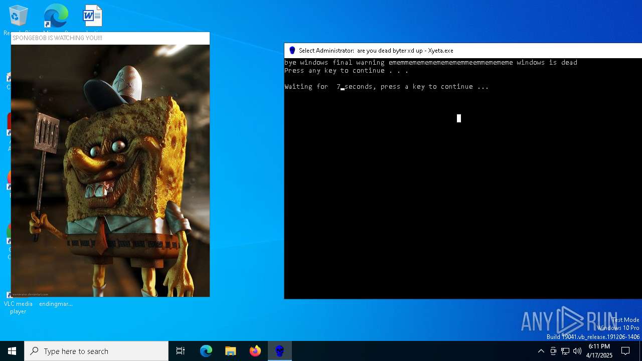Click the skull icon in console title bar
This screenshot has height=361, width=642.
pyautogui.click(x=292, y=50)
